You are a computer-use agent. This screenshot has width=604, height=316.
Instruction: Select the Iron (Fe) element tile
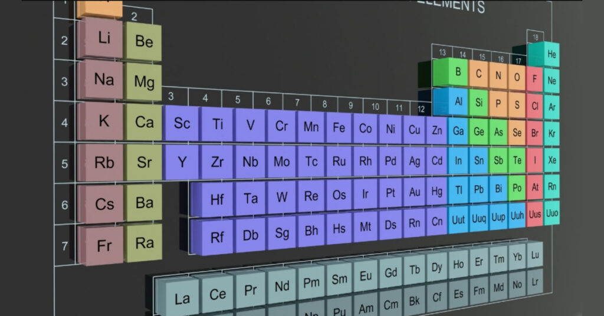tap(339, 128)
